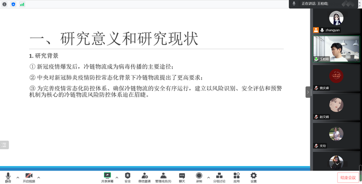
Task: Click the meeting info icon at top-left
Action: tap(5, 4)
